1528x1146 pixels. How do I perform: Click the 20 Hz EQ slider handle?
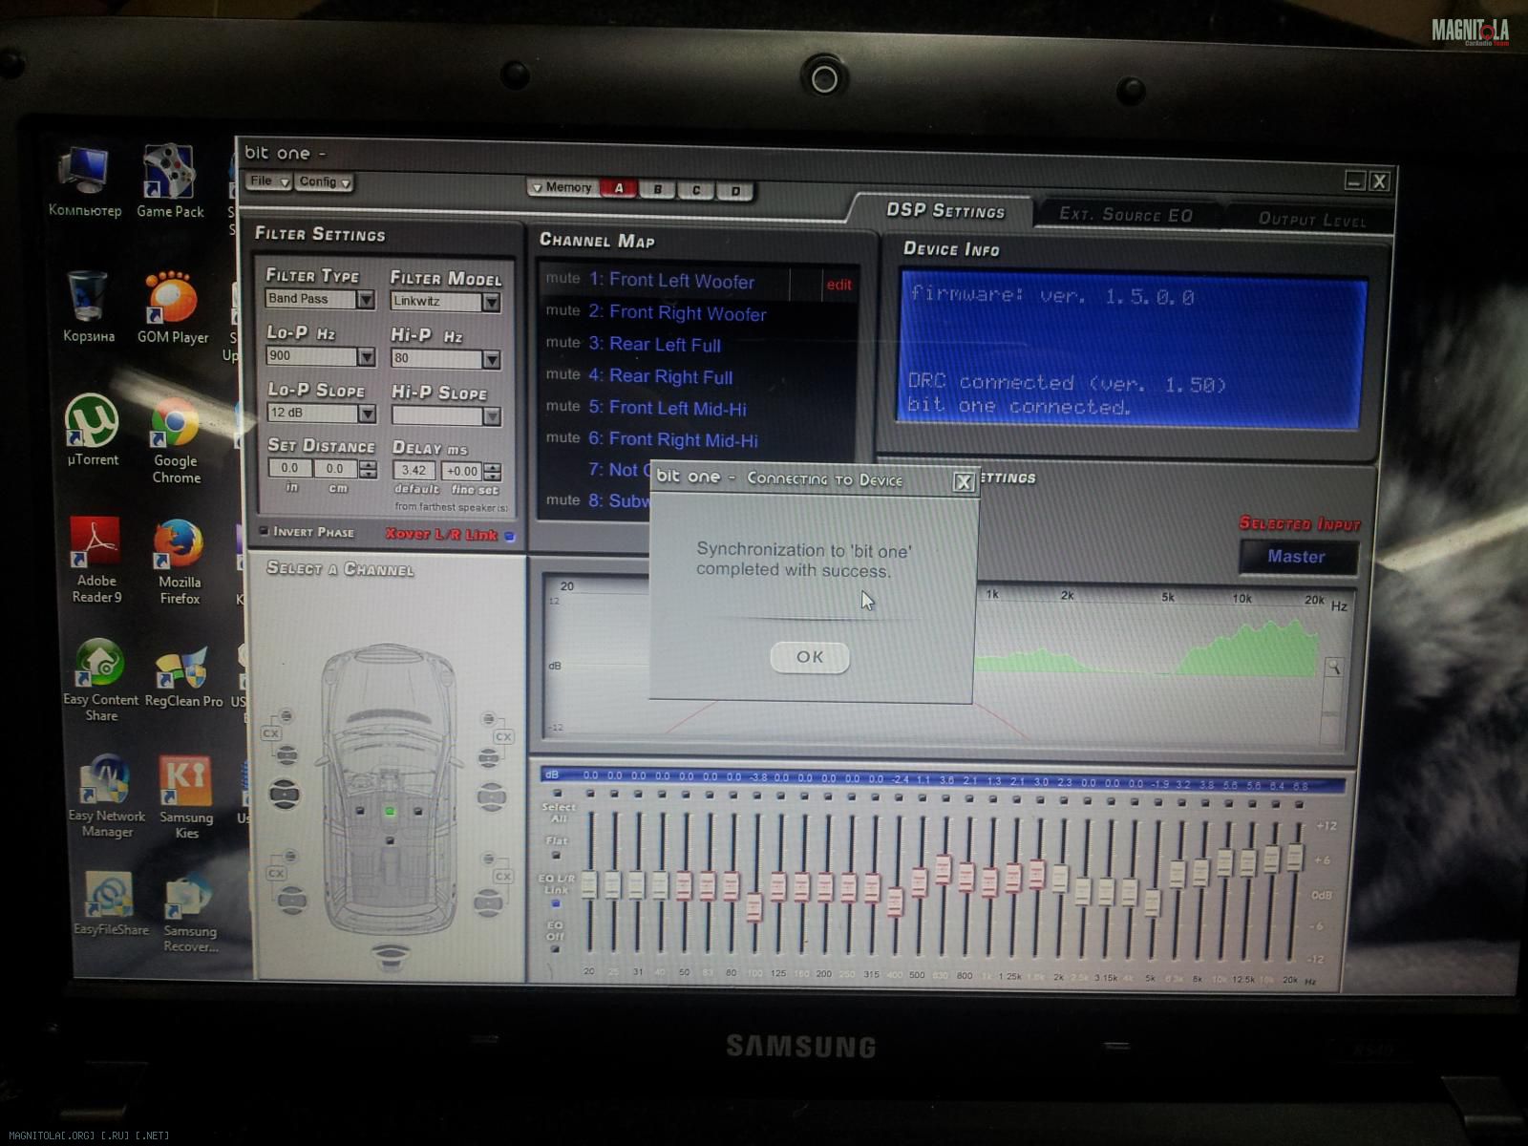click(x=589, y=883)
